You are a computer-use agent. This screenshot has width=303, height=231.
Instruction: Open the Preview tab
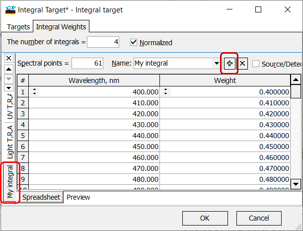tap(78, 197)
